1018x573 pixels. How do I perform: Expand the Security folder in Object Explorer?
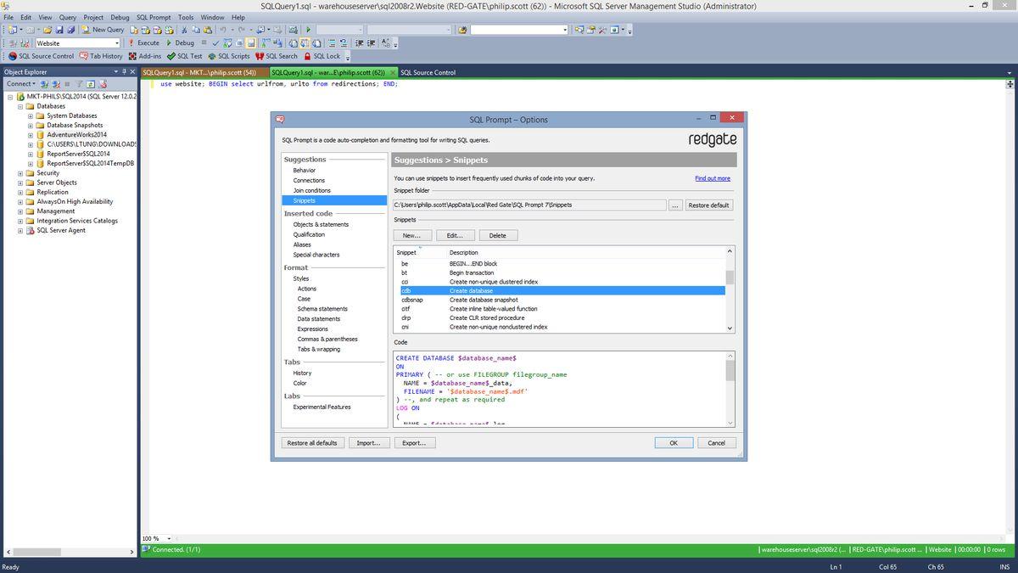coord(20,173)
